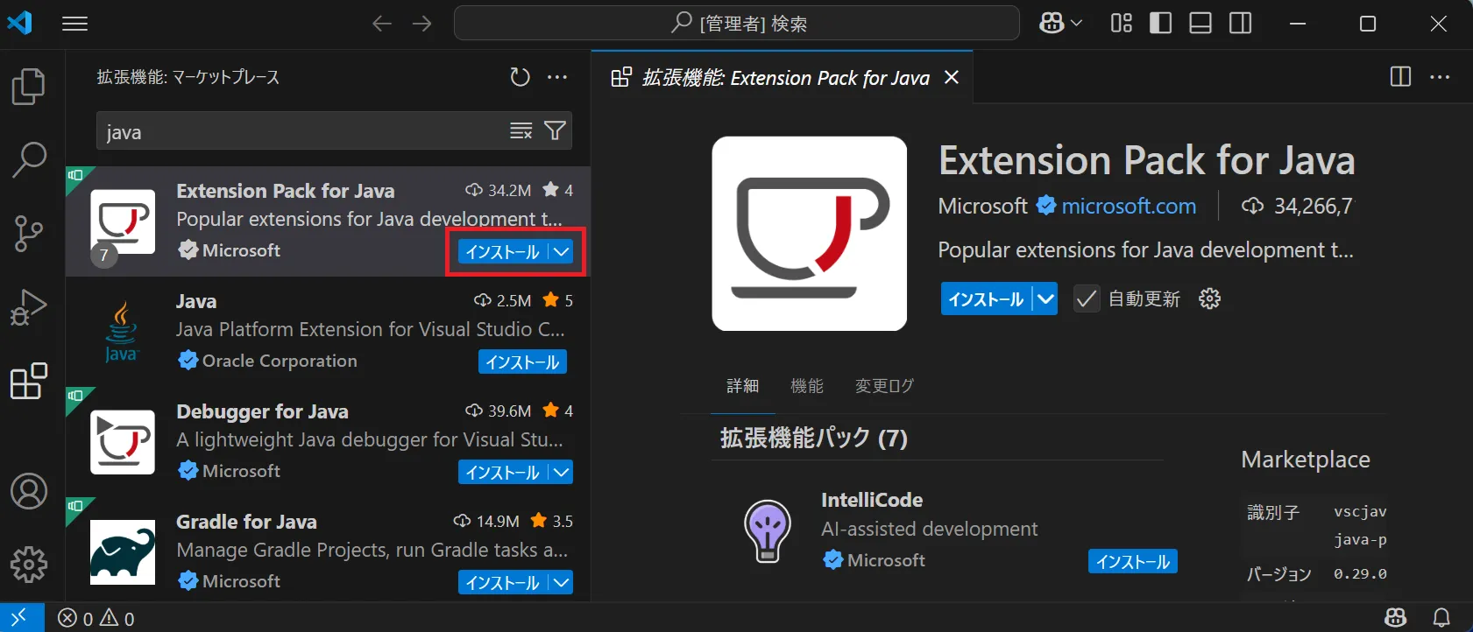Open the Search view in activity bar
Viewport: 1473px width, 632px height.
(x=29, y=160)
